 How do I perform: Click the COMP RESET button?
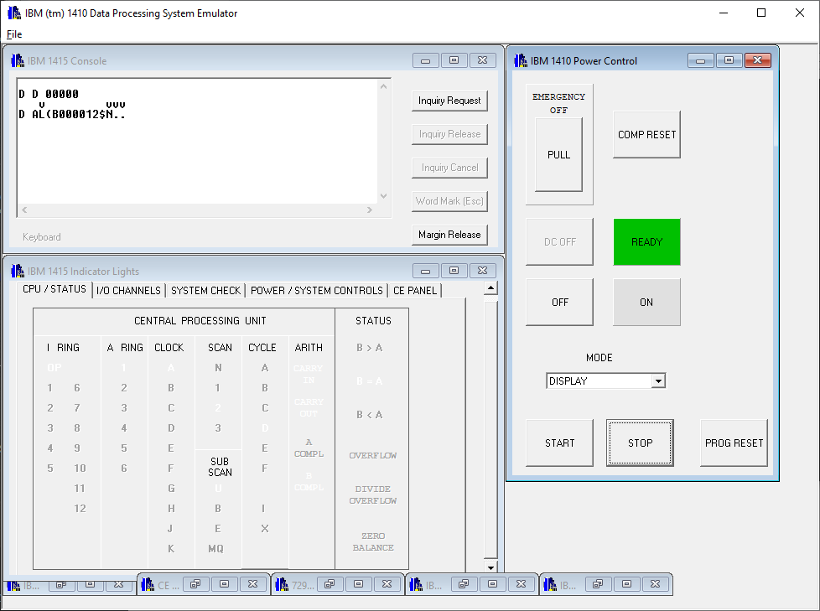click(x=647, y=134)
